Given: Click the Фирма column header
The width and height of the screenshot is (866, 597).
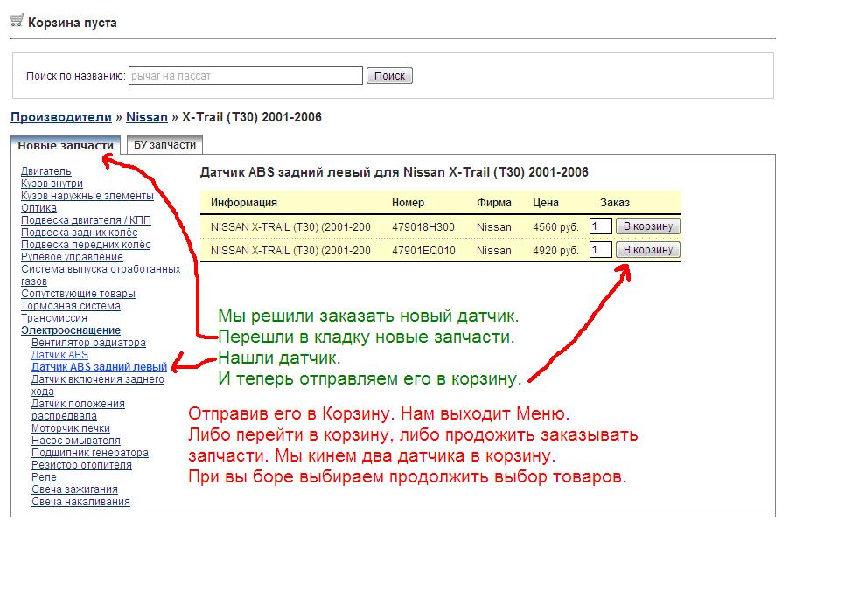Looking at the screenshot, I should (493, 203).
